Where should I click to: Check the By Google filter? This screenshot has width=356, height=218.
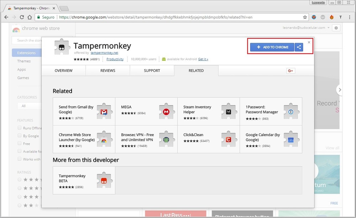point(20,136)
